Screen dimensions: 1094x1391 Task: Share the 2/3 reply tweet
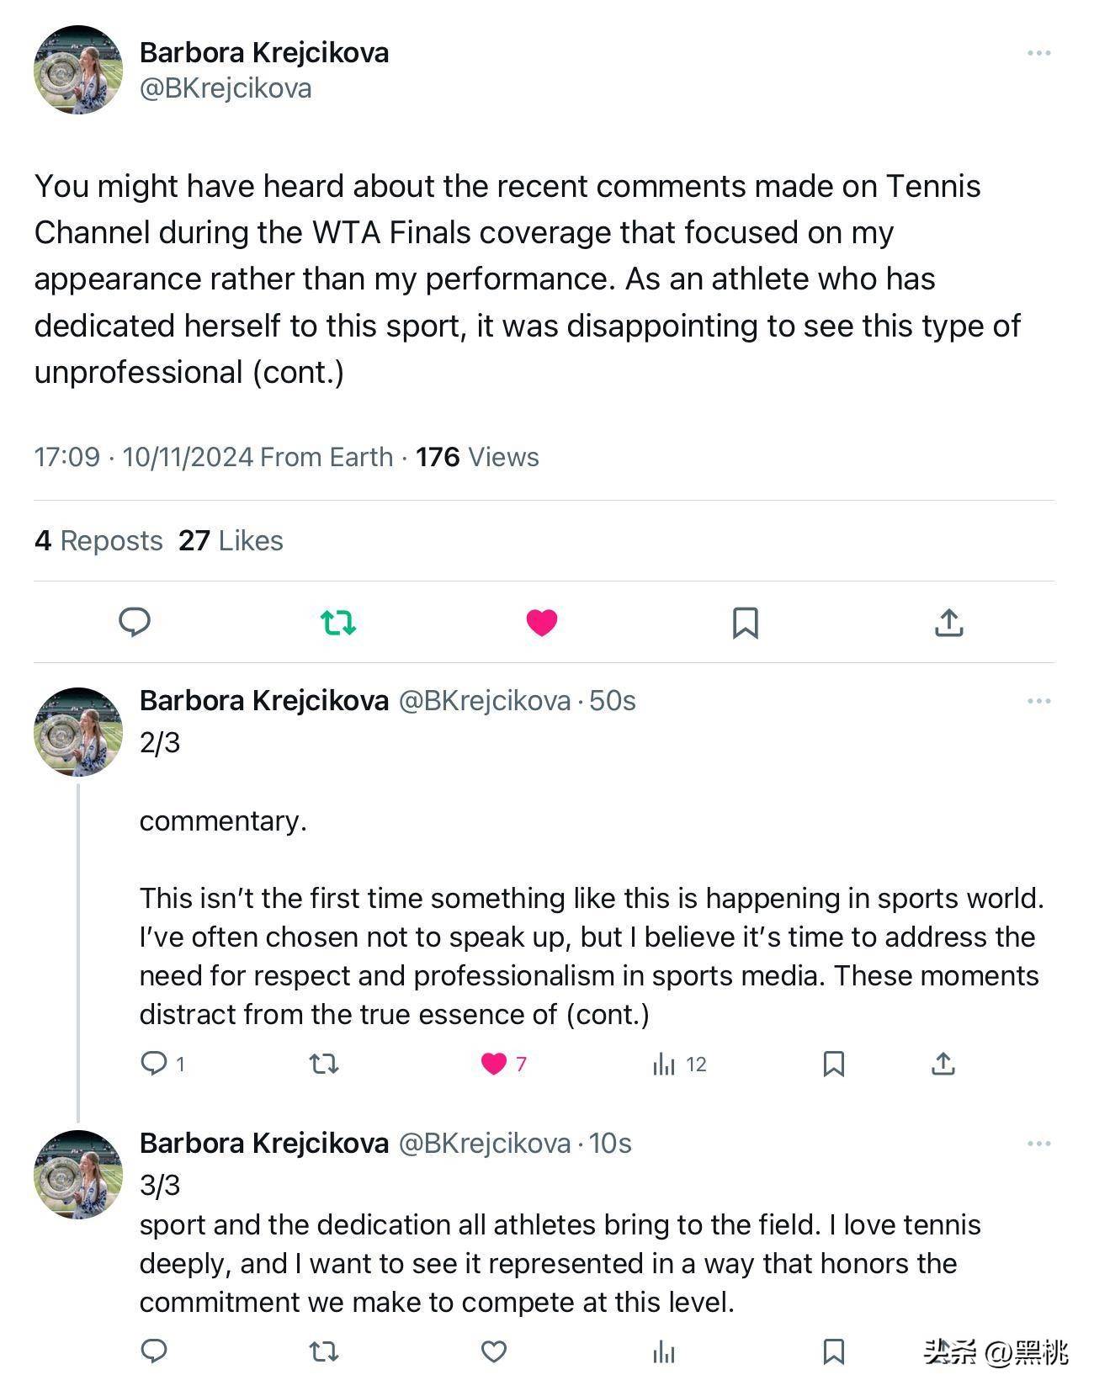point(943,1064)
